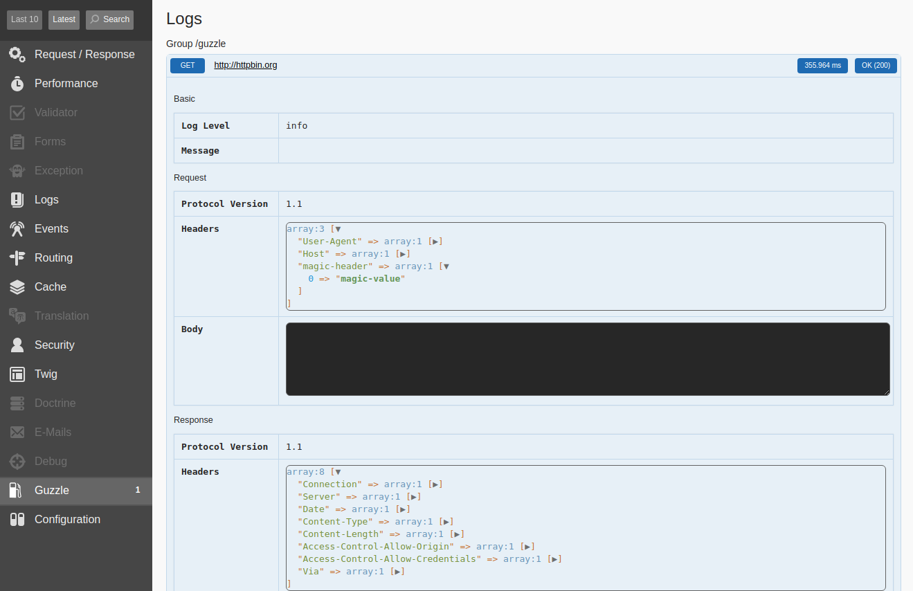
Task: Expand the Host request header array
Action: click(403, 254)
